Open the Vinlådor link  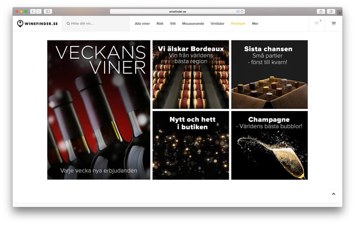[217, 24]
